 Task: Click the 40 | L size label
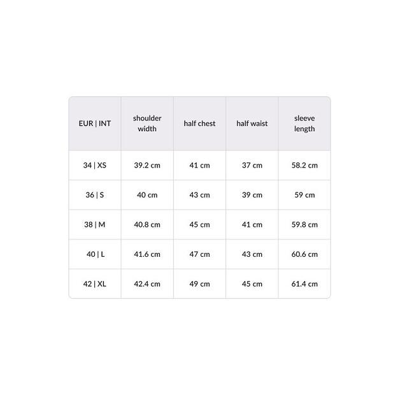tap(96, 254)
